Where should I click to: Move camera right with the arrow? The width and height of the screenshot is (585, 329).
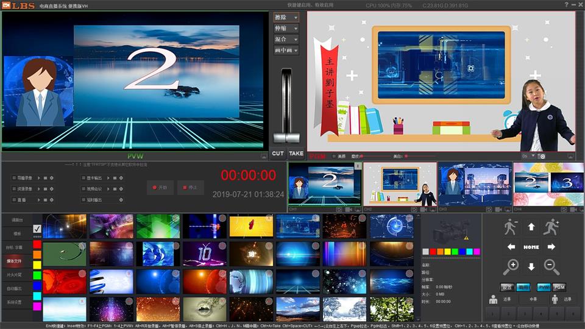(551, 247)
